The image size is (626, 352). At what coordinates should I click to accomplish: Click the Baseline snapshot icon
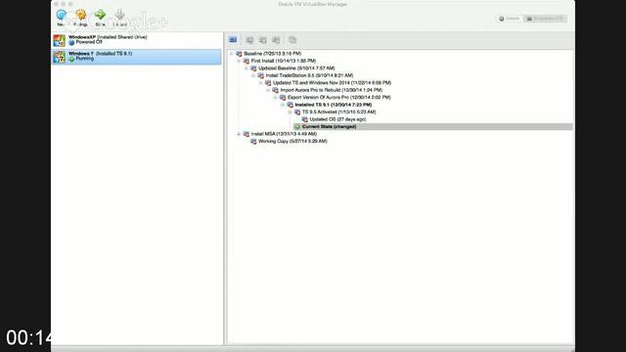coord(239,54)
